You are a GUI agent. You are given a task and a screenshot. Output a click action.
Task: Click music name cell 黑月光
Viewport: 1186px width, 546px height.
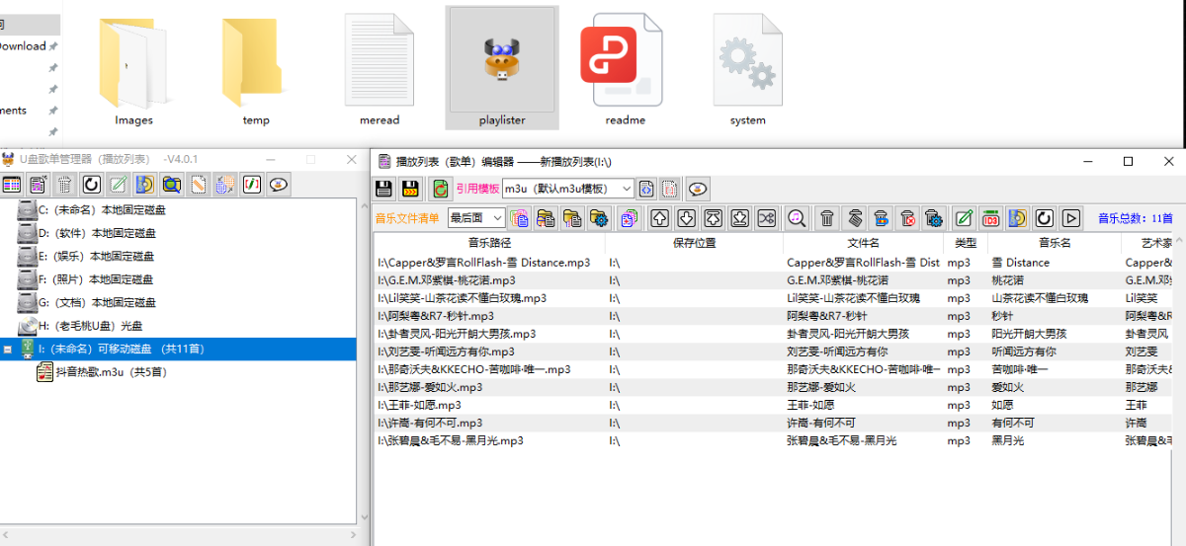[x=1010, y=440]
